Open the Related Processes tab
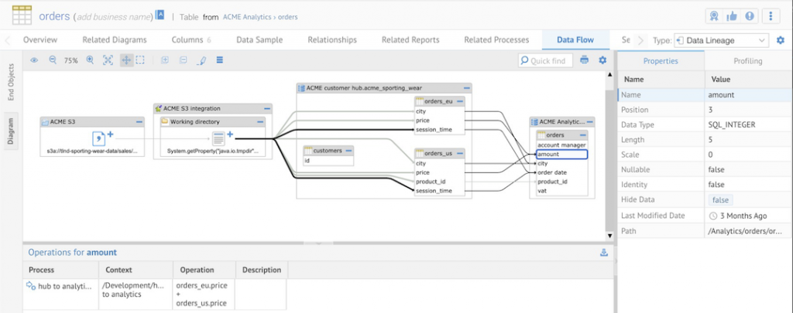The width and height of the screenshot is (793, 313). [496, 40]
